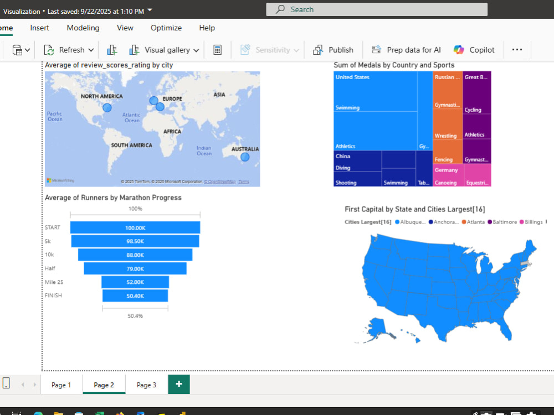
Task: Click into the Search box
Action: coord(377,9)
